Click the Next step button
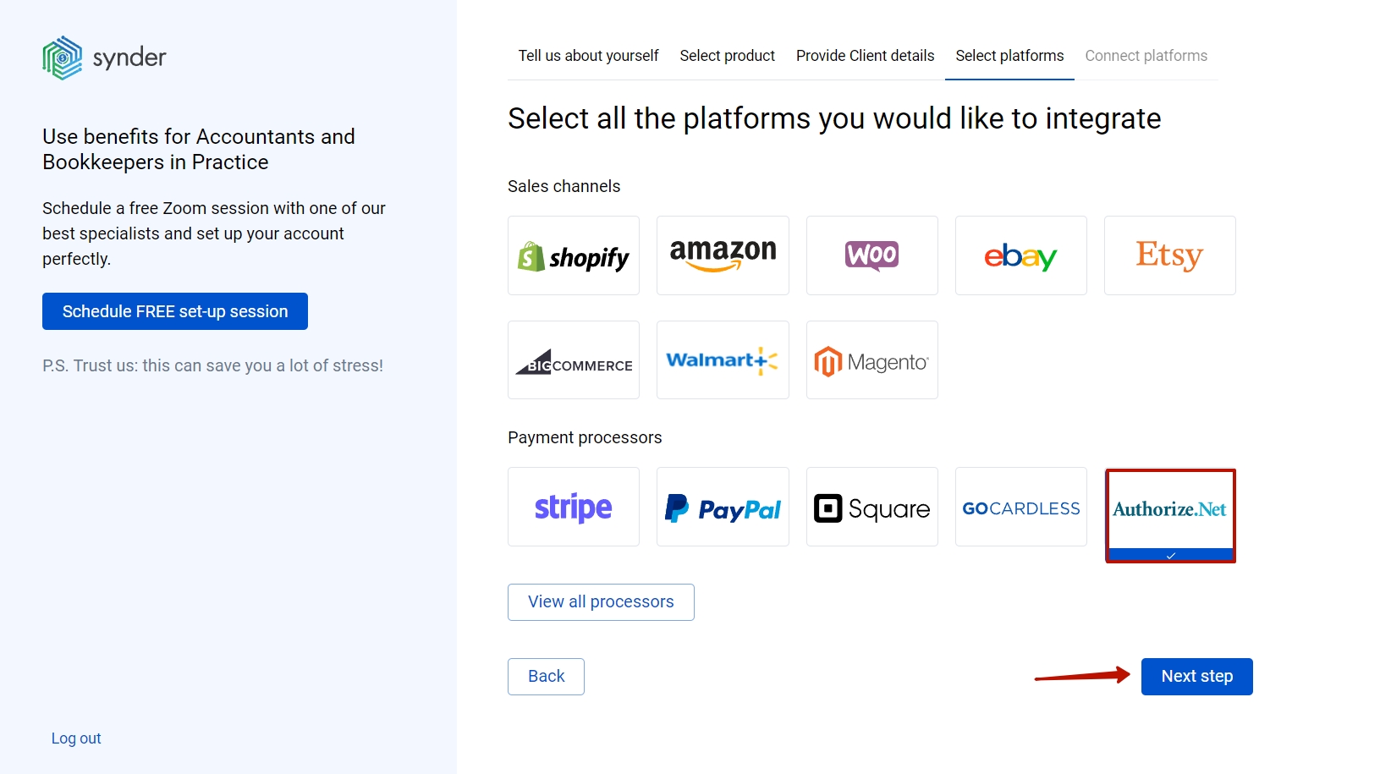This screenshot has width=1391, height=774. click(1196, 676)
